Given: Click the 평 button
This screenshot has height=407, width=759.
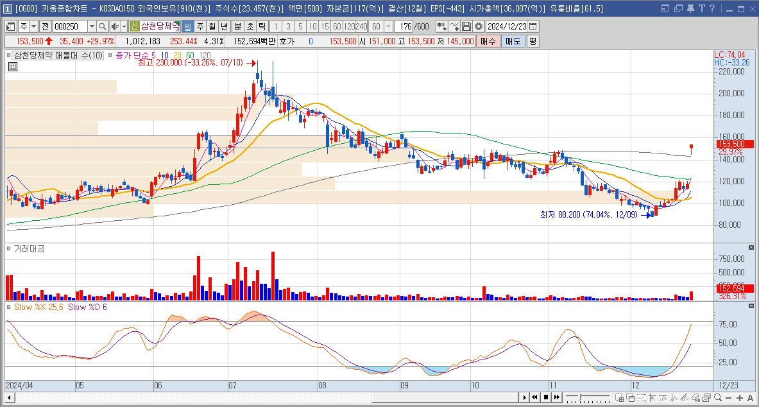Looking at the screenshot, I should 533,41.
